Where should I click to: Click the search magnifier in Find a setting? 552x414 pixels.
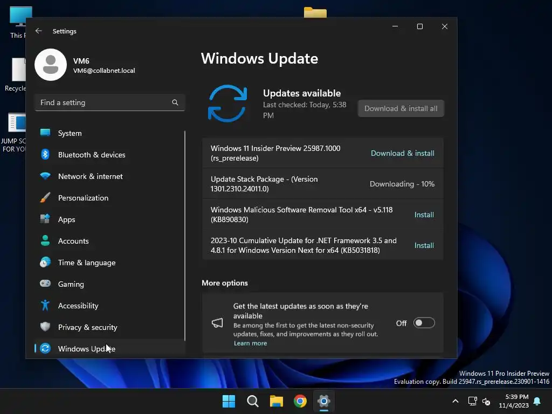(175, 102)
